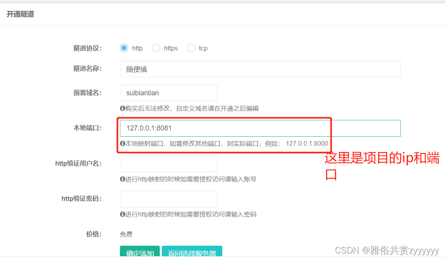Click the tunnel name field containing 随便填

[260, 69]
